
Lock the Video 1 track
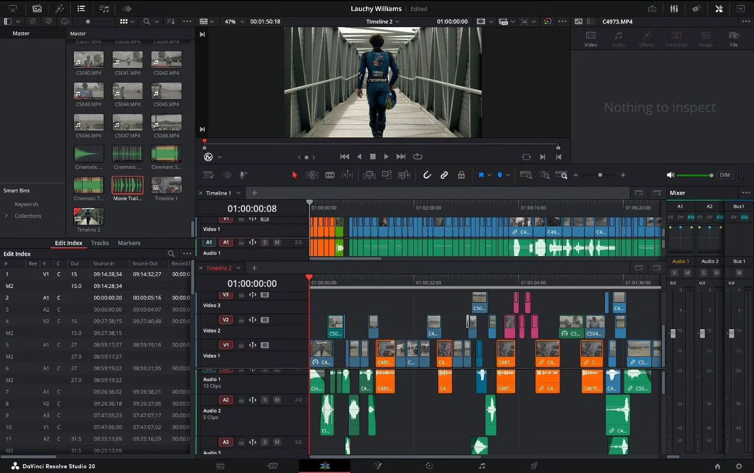tap(241, 345)
